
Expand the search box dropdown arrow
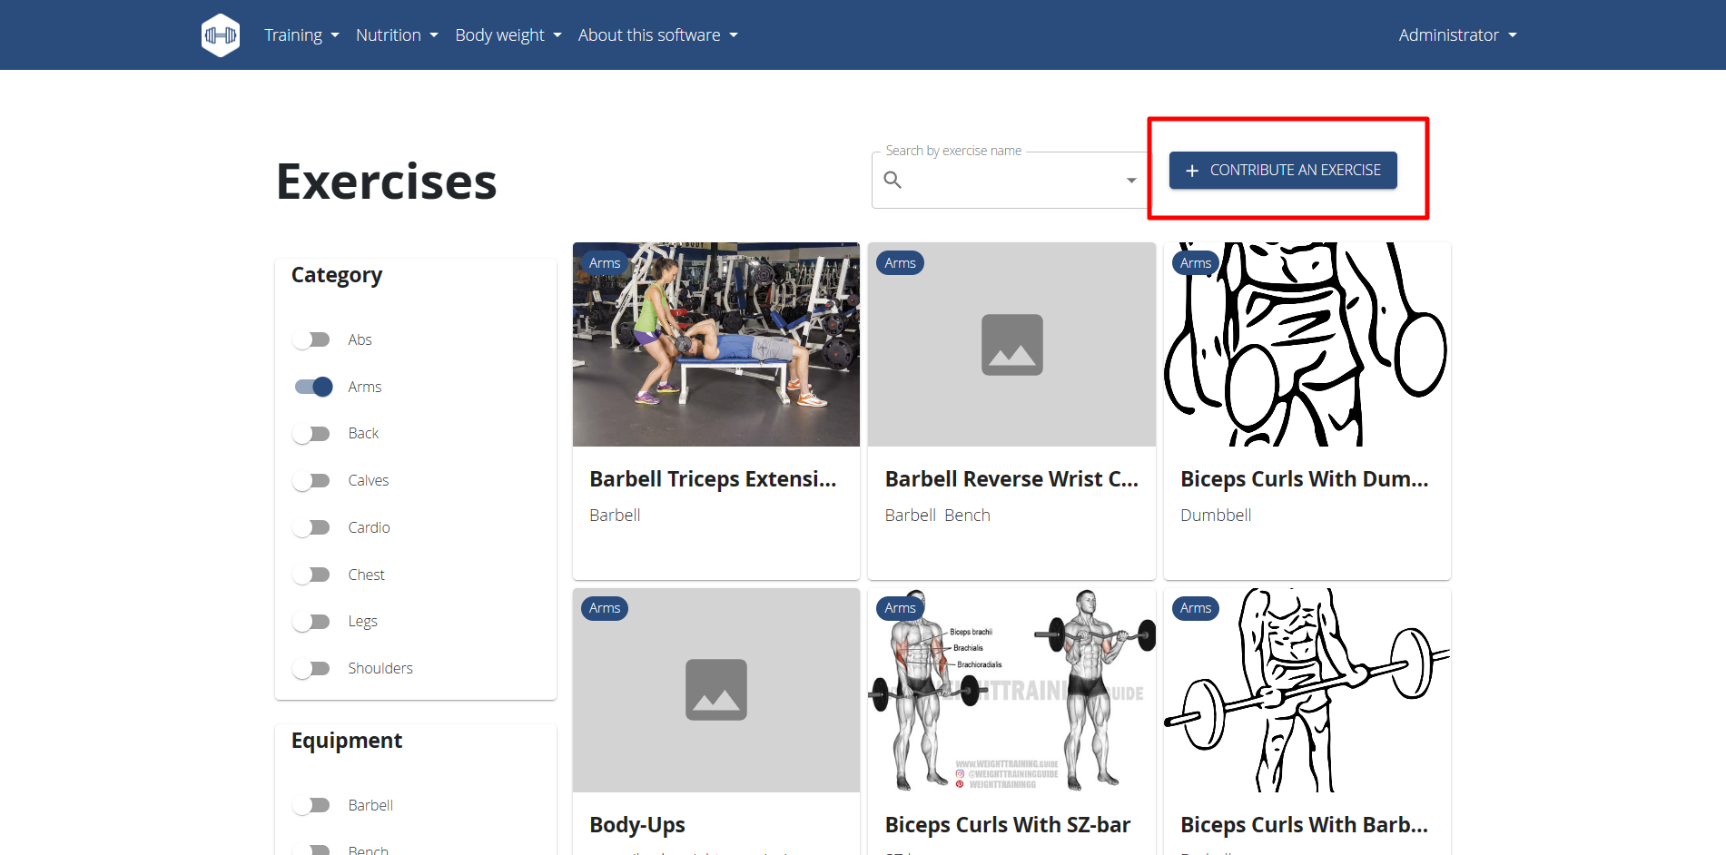(1130, 180)
